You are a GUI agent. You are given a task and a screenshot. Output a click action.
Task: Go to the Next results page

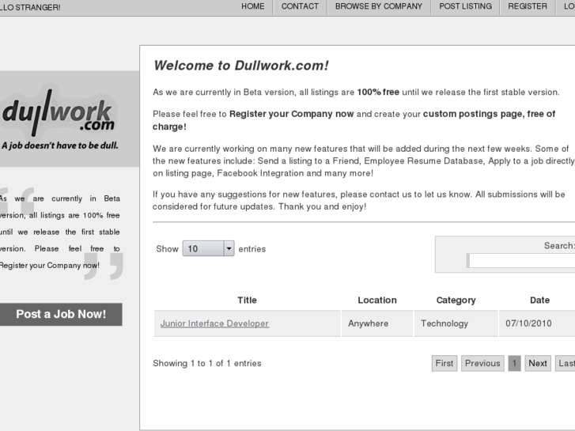tap(538, 364)
